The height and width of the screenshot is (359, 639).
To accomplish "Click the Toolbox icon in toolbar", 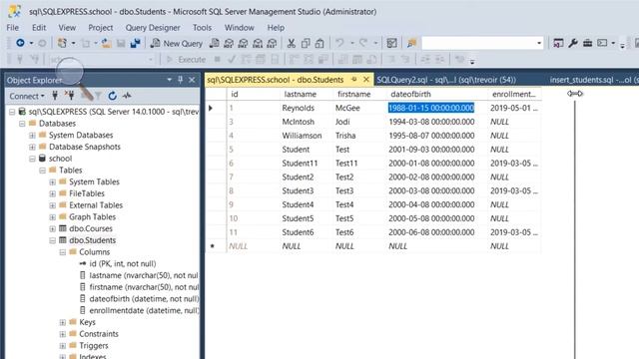I will point(587,43).
